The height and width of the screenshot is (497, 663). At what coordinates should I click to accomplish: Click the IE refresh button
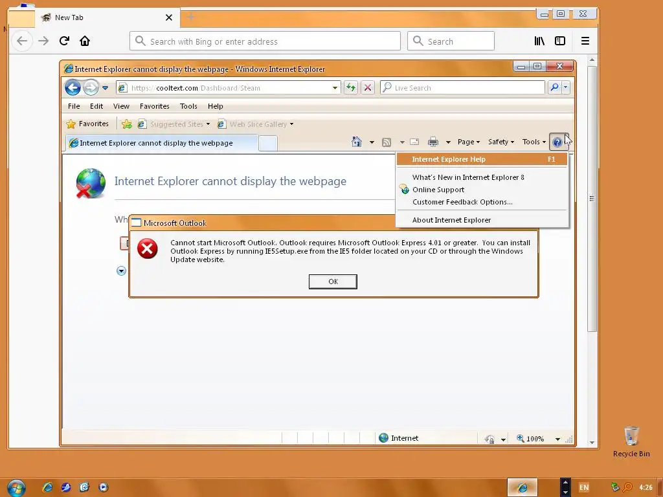tap(350, 88)
